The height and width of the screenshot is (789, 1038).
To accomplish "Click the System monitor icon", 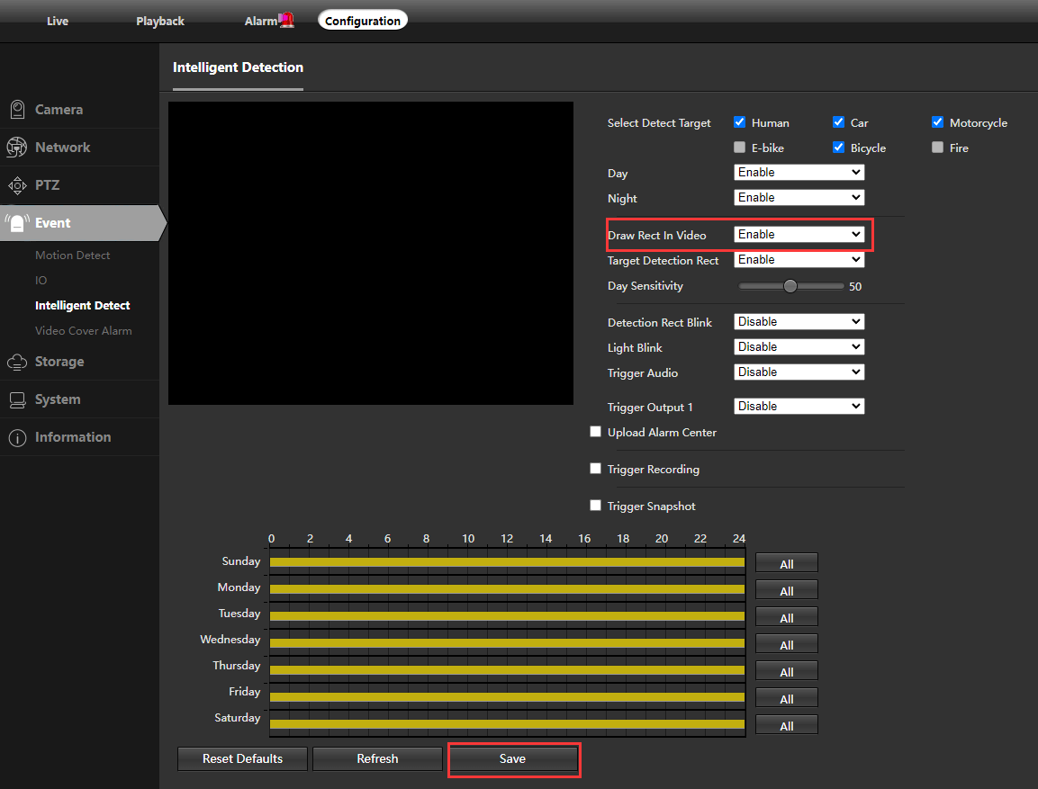I will click(x=17, y=399).
